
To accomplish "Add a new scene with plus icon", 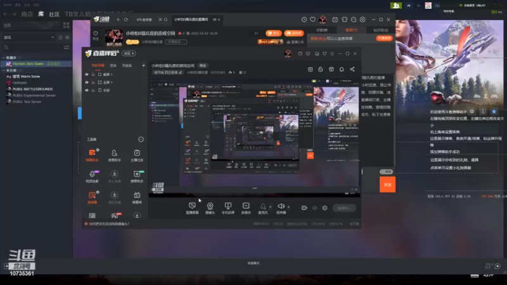I will point(143,65).
